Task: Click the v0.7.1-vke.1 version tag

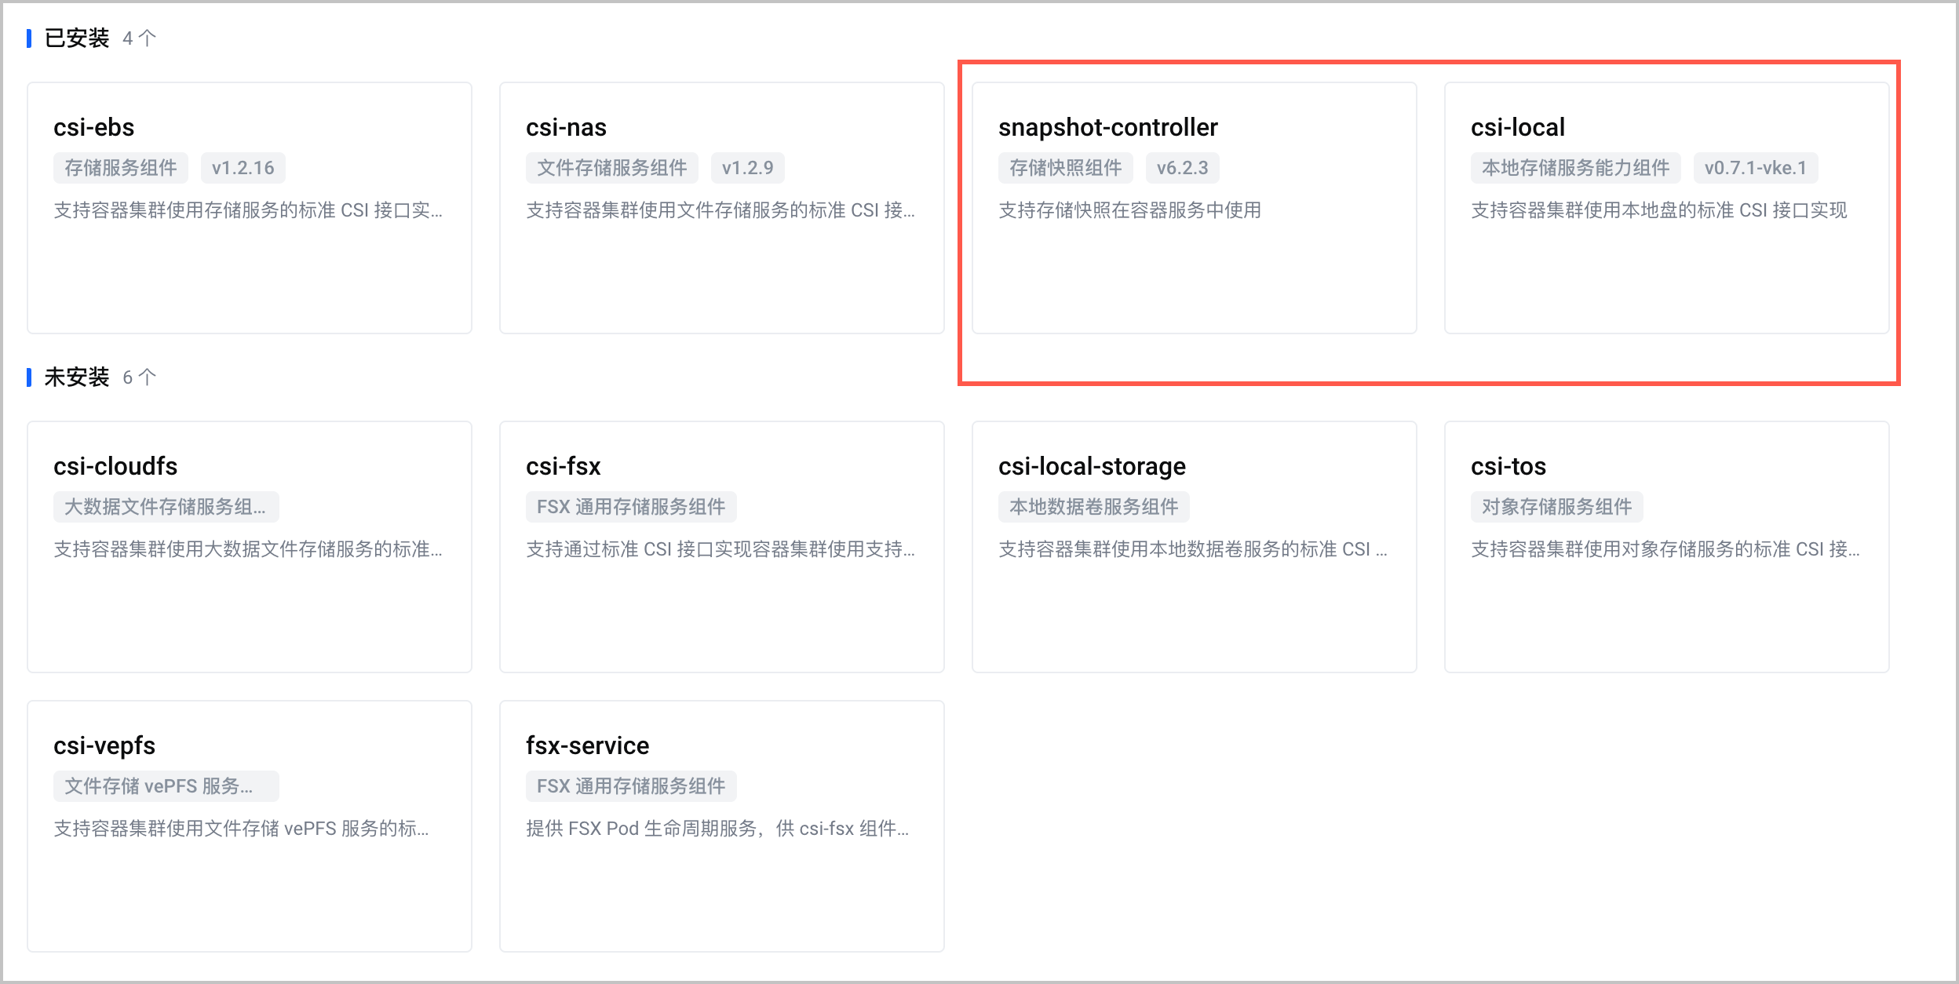Action: click(1756, 168)
